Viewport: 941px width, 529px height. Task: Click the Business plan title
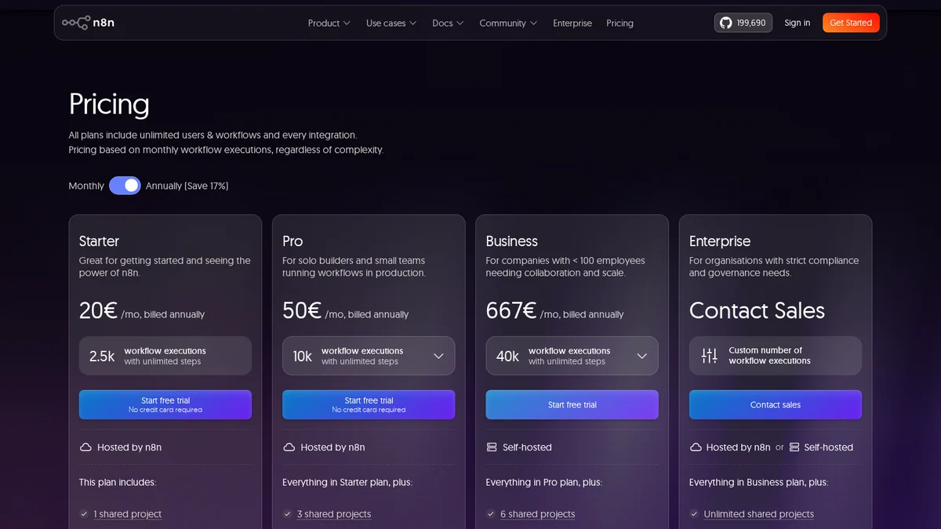coord(511,241)
